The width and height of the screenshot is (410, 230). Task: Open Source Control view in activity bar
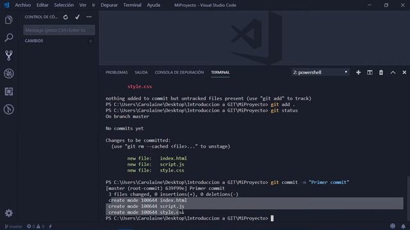8,56
